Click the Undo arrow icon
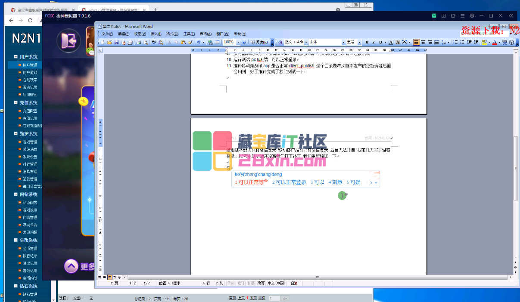520x302 pixels. pyautogui.click(x=198, y=43)
